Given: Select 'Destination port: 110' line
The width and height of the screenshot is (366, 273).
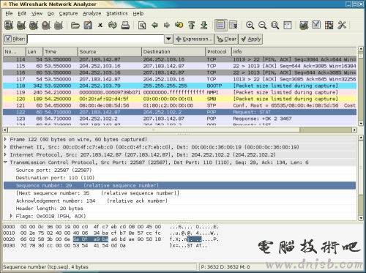Looking at the screenshot, I should pyautogui.click(x=55, y=178).
